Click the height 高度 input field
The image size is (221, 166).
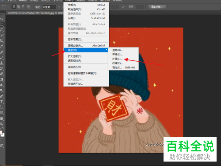140,7
